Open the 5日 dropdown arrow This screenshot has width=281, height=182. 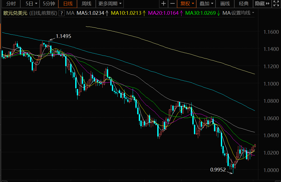[36, 4]
